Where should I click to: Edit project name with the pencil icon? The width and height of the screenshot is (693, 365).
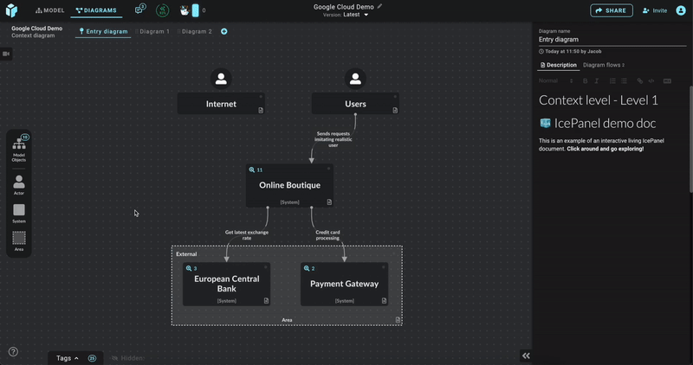click(x=379, y=6)
